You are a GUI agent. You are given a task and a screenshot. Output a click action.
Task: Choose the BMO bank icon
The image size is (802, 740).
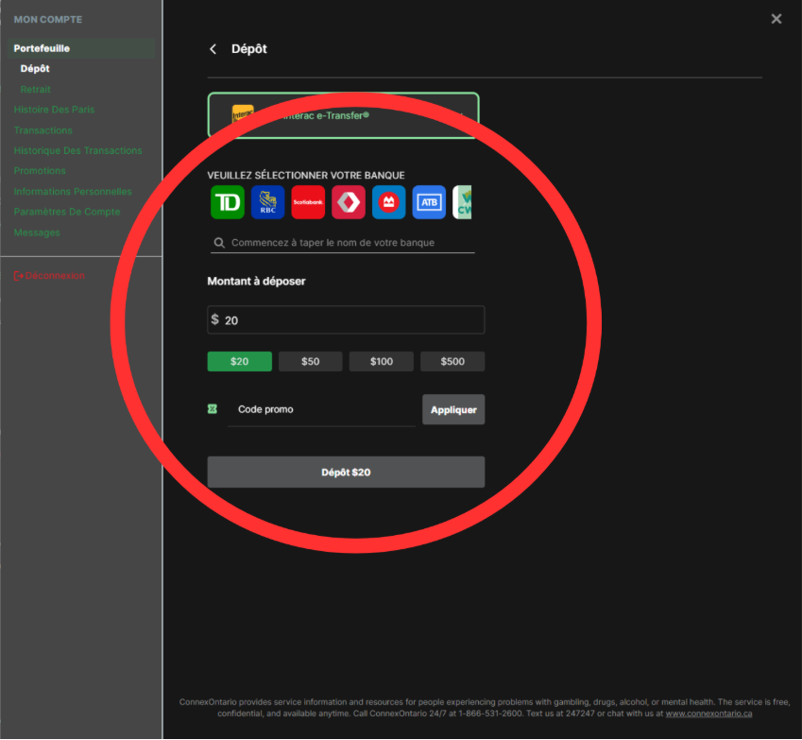tap(389, 202)
